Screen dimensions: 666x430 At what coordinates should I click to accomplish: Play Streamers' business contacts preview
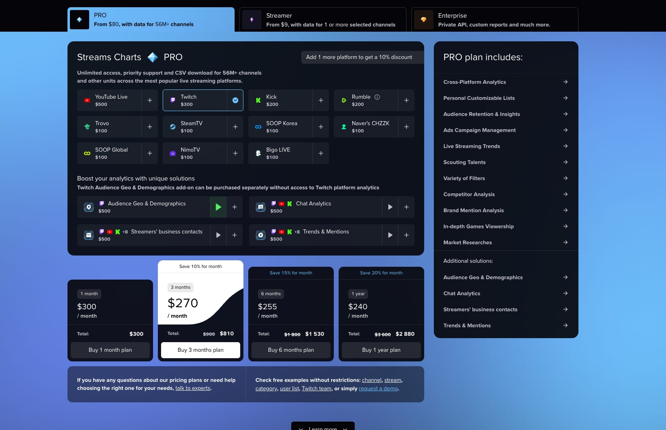pos(218,235)
